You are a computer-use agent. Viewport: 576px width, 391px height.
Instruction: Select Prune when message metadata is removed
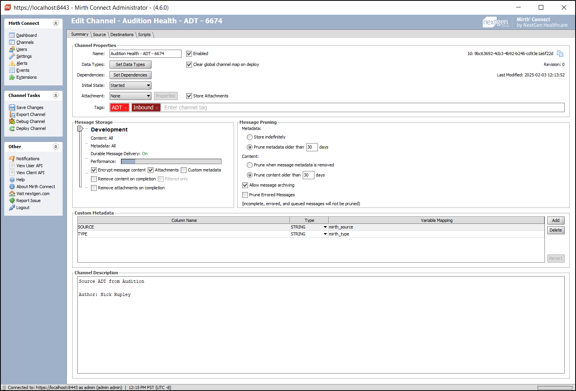coord(250,165)
